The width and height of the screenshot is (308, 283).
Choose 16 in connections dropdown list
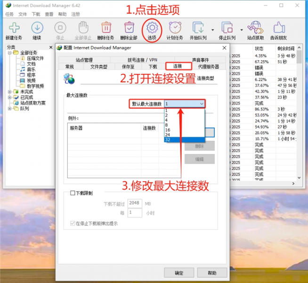coord(185,130)
